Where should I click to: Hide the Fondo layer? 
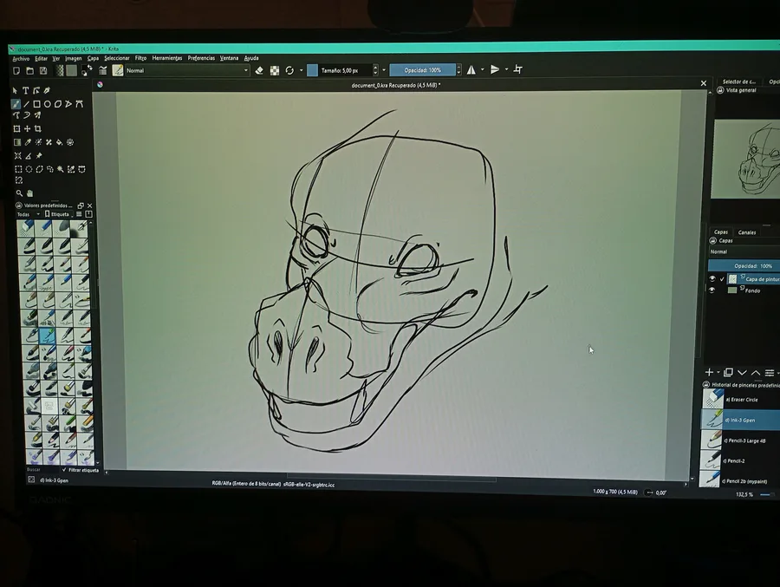click(x=712, y=290)
